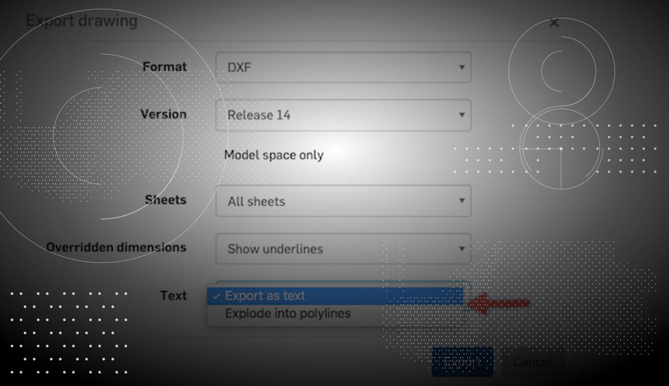Click the Overridden dimensions label

[116, 248]
